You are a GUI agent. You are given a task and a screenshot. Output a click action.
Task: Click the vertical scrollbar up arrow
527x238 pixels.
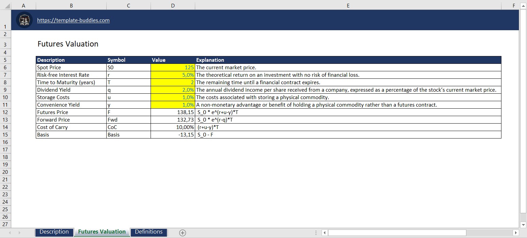[x=524, y=6]
